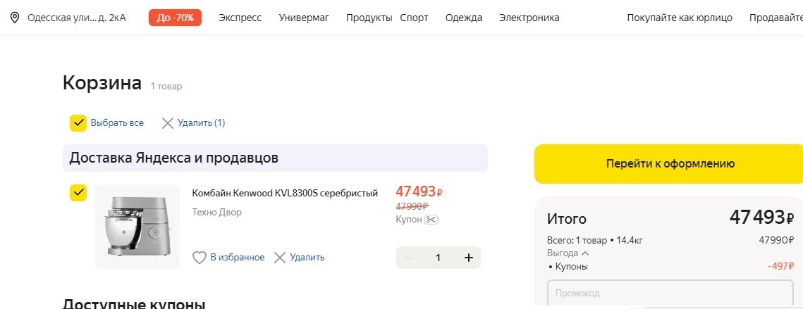Click the До -70% sale badge
The width and height of the screenshot is (803, 309).
click(x=175, y=18)
